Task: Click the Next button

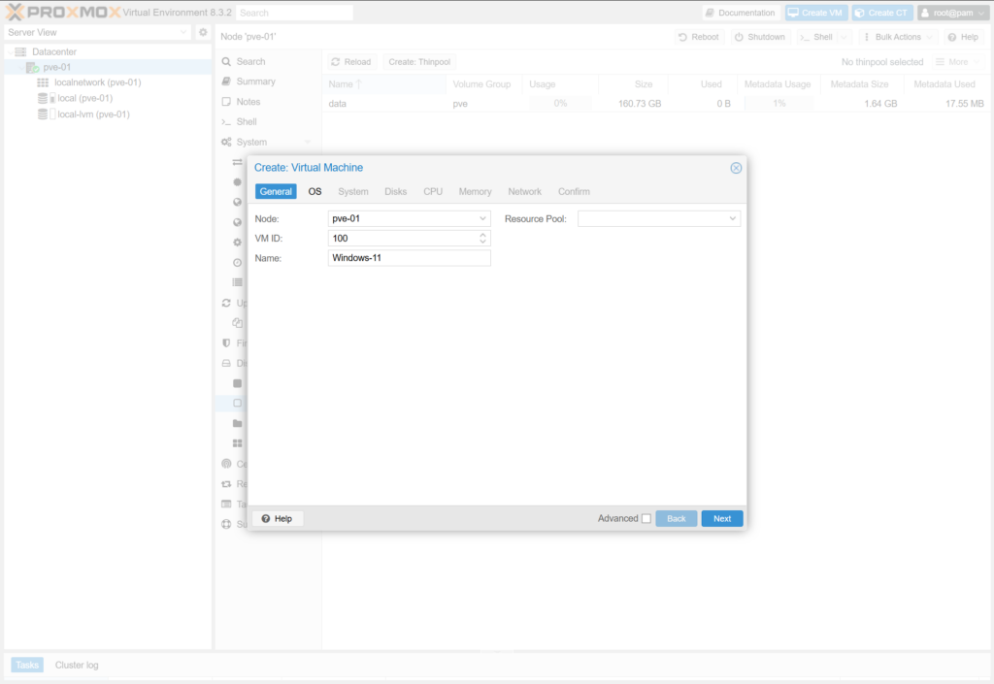Action: (721, 519)
